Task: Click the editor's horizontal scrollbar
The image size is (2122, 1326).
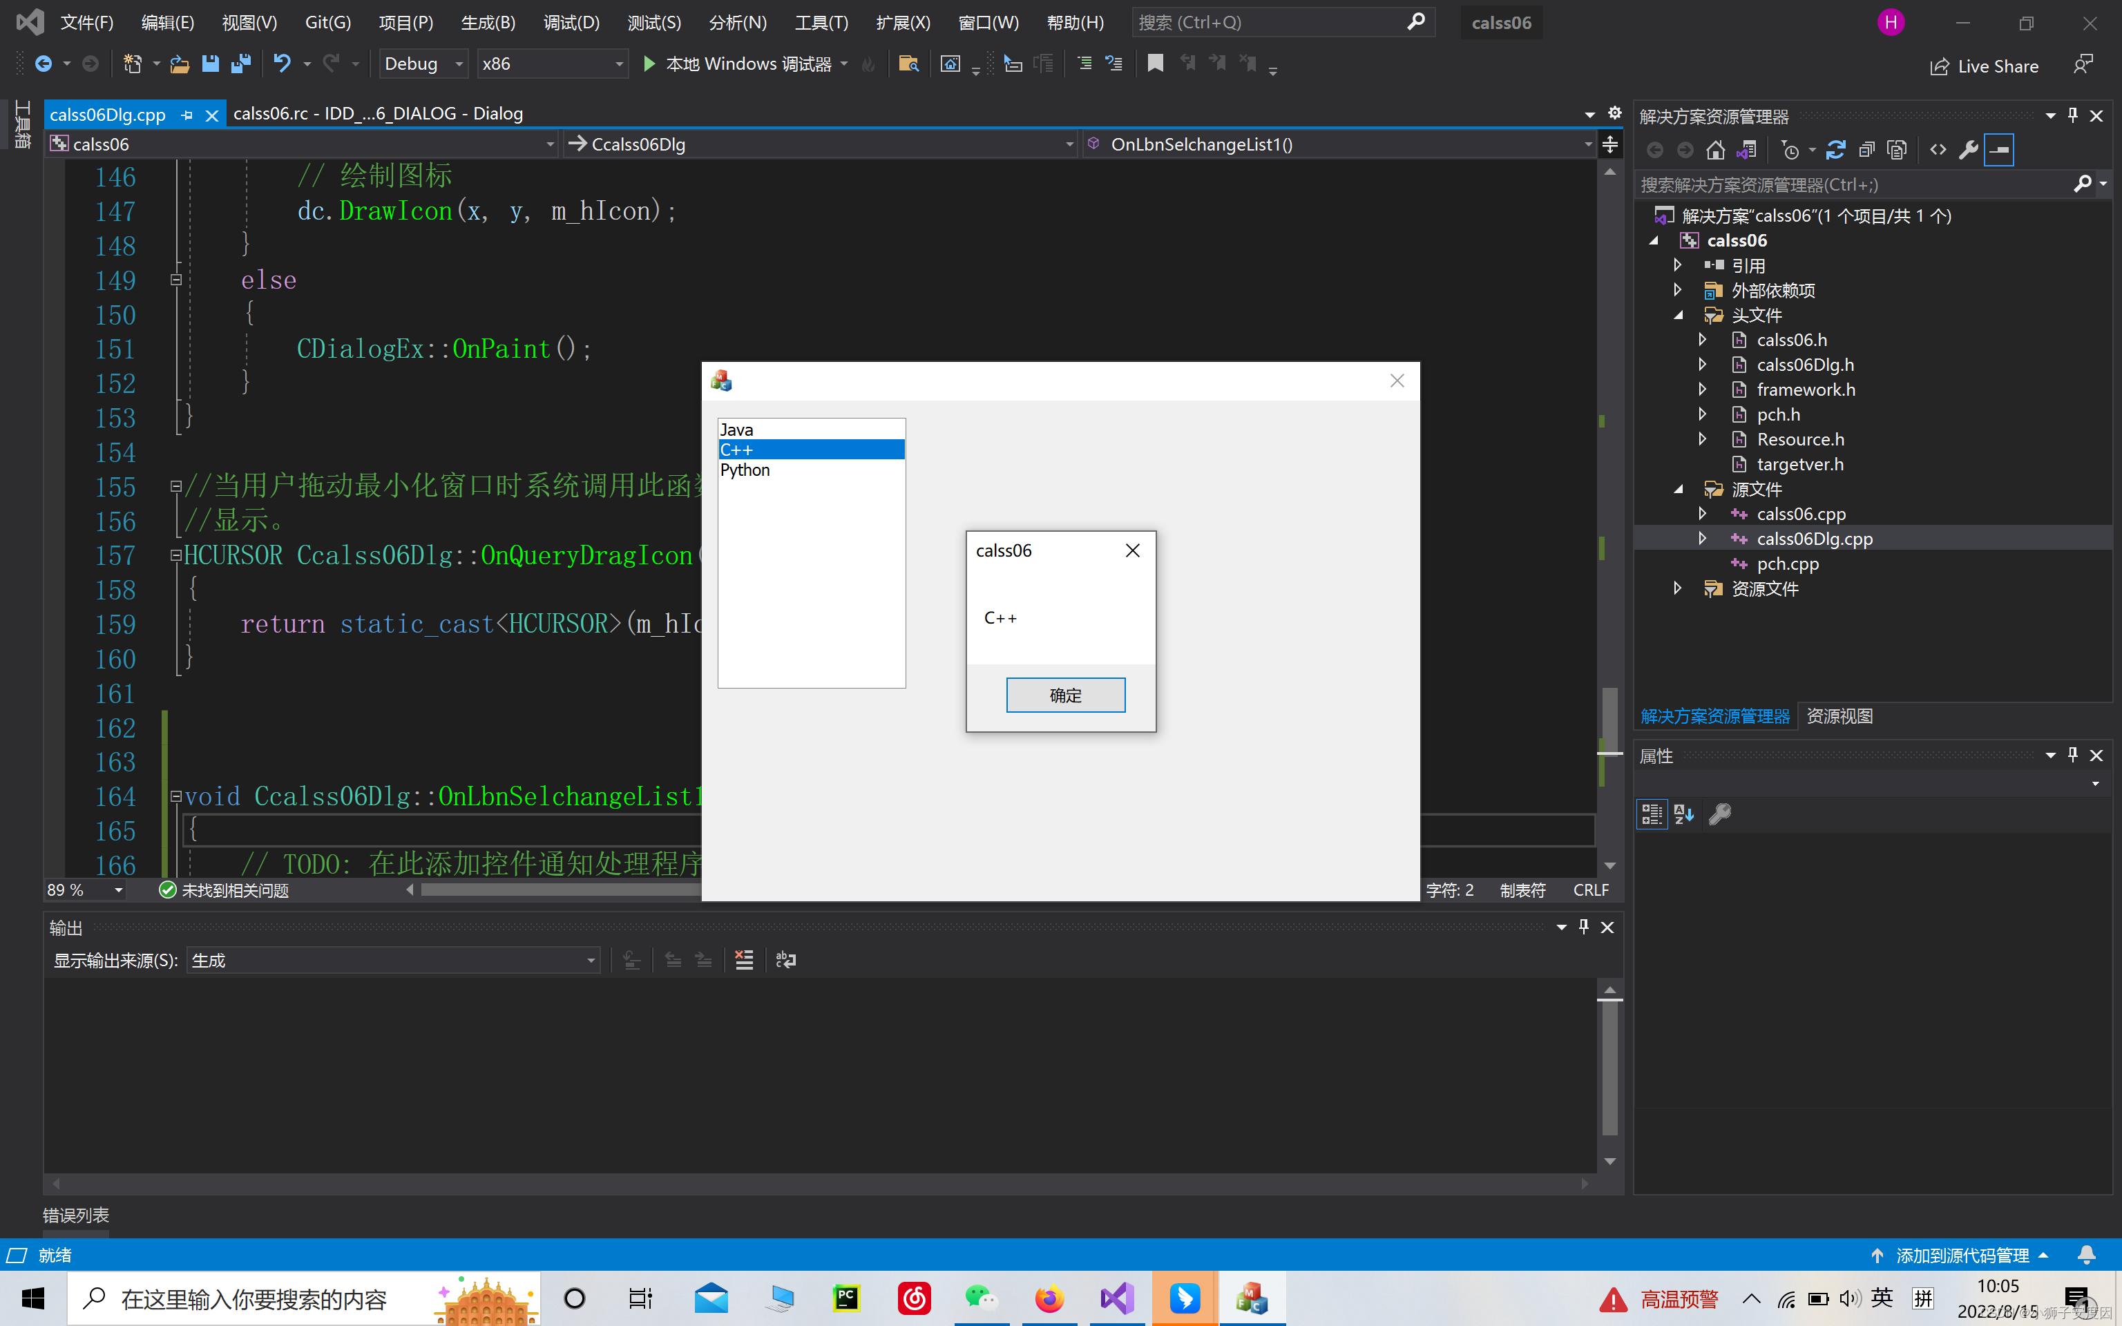Action: click(x=561, y=890)
